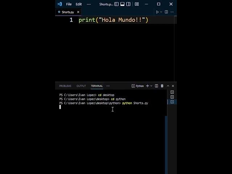Close the terminal panel
Image resolution: width=232 pixels, height=174 pixels.
[173, 86]
